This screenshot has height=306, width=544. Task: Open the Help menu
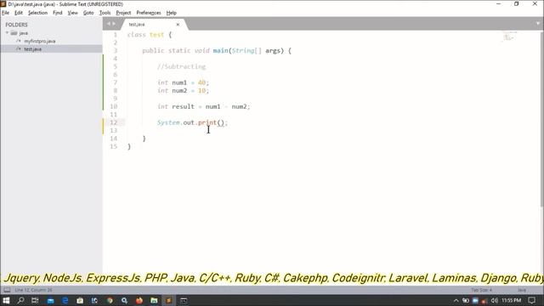(x=172, y=13)
